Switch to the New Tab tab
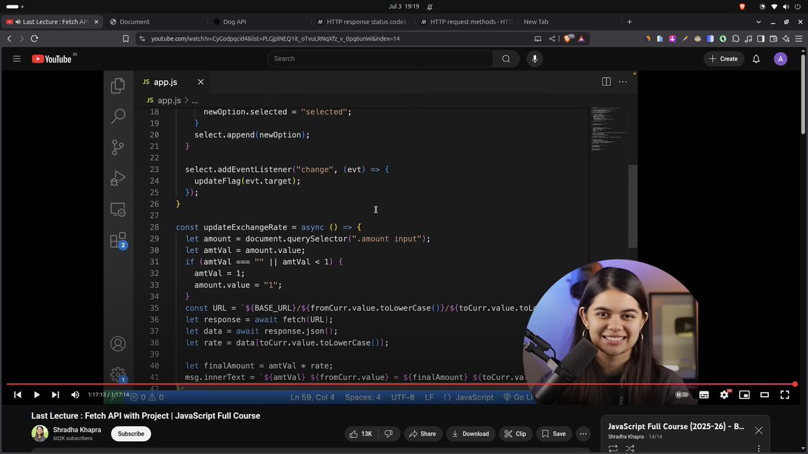This screenshot has width=808, height=454. click(x=569, y=22)
